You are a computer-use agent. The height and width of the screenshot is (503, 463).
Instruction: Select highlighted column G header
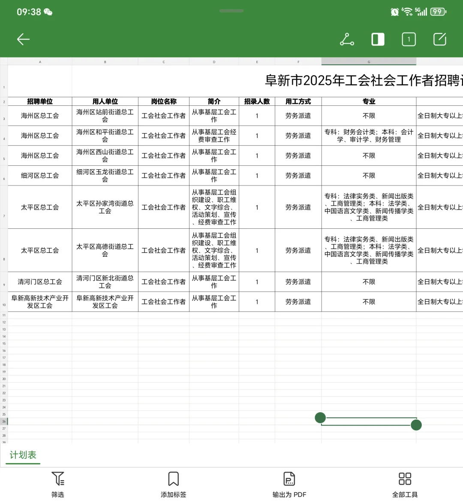[369, 62]
